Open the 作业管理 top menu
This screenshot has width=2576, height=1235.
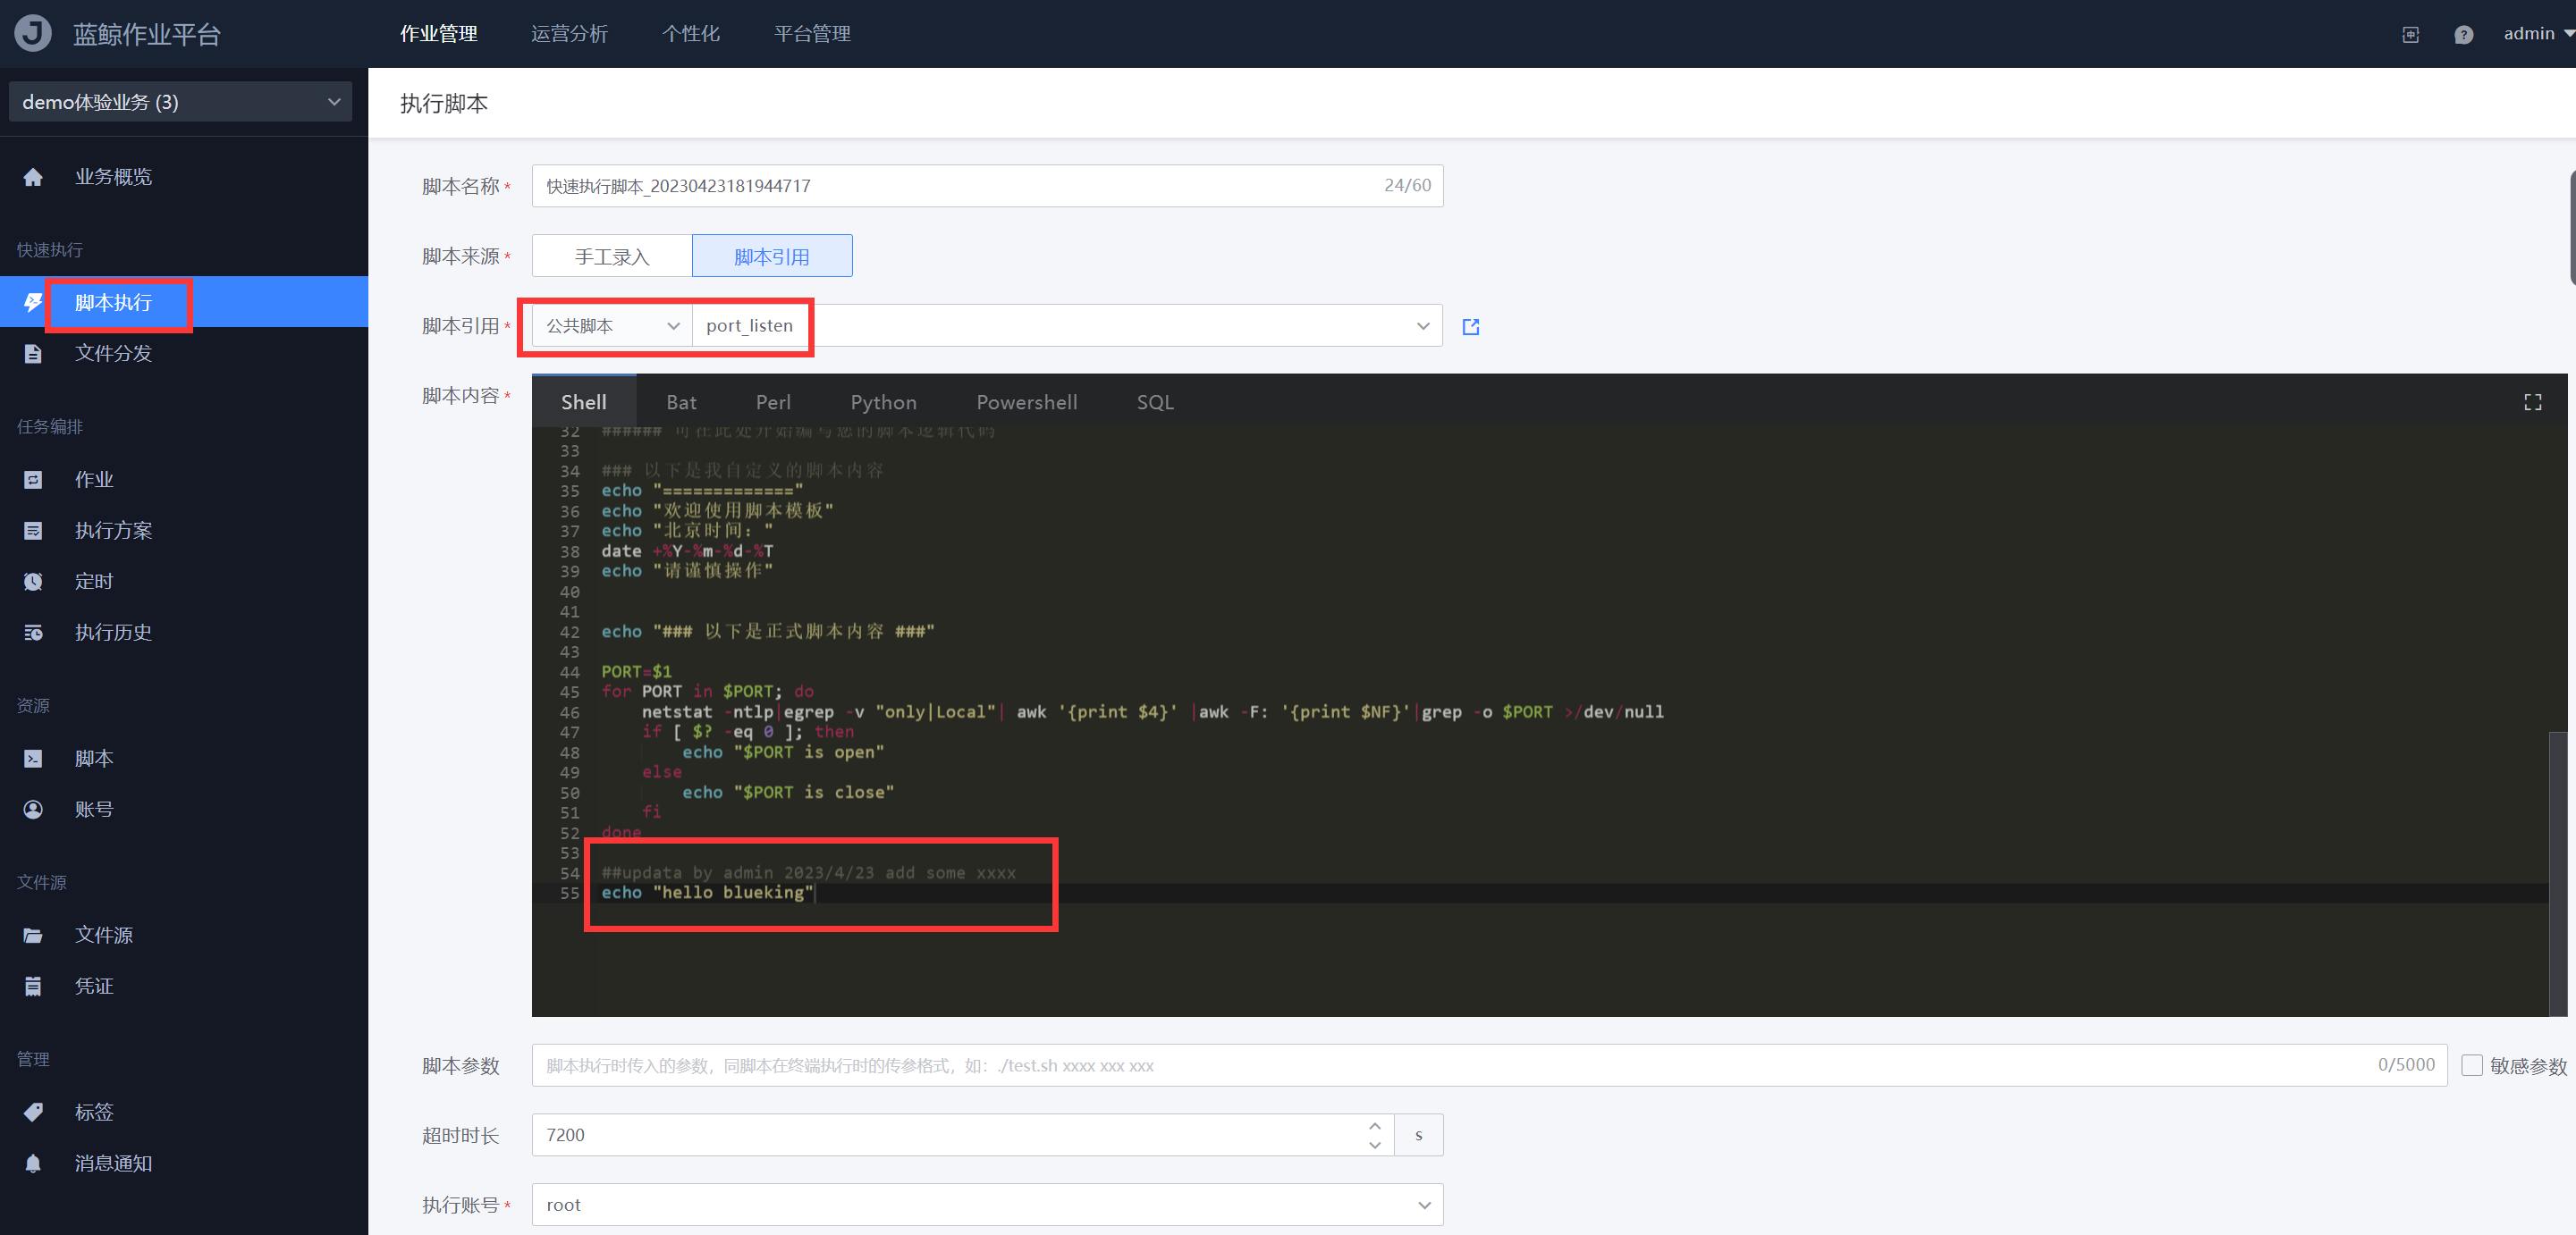click(x=438, y=33)
